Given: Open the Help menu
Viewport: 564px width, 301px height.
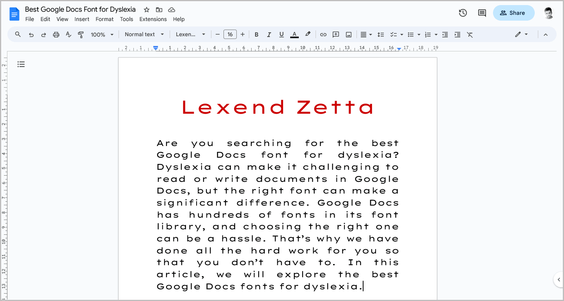Looking at the screenshot, I should coord(179,19).
